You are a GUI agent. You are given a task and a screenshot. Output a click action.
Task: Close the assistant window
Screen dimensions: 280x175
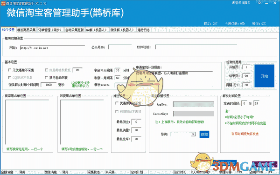[275, 3]
